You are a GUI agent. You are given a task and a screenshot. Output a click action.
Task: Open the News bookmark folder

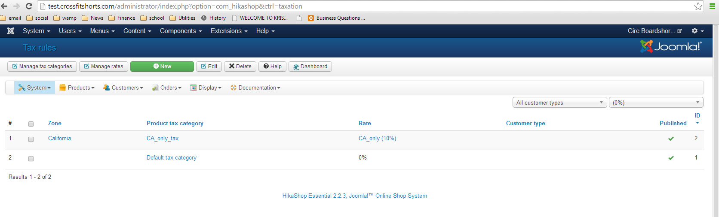coord(92,18)
